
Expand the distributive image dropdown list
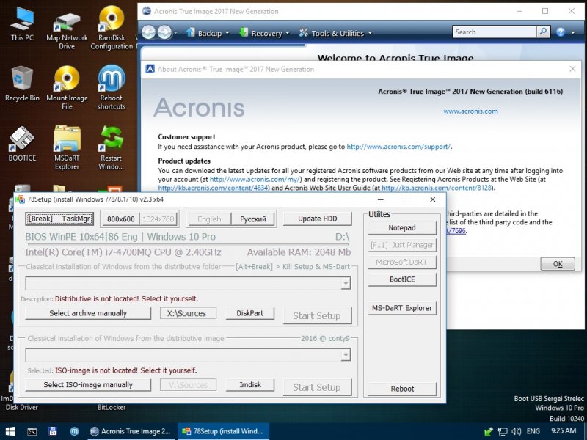click(346, 355)
